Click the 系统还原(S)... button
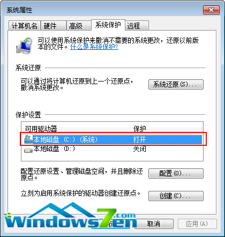This screenshot has width=225, height=237. (x=176, y=84)
